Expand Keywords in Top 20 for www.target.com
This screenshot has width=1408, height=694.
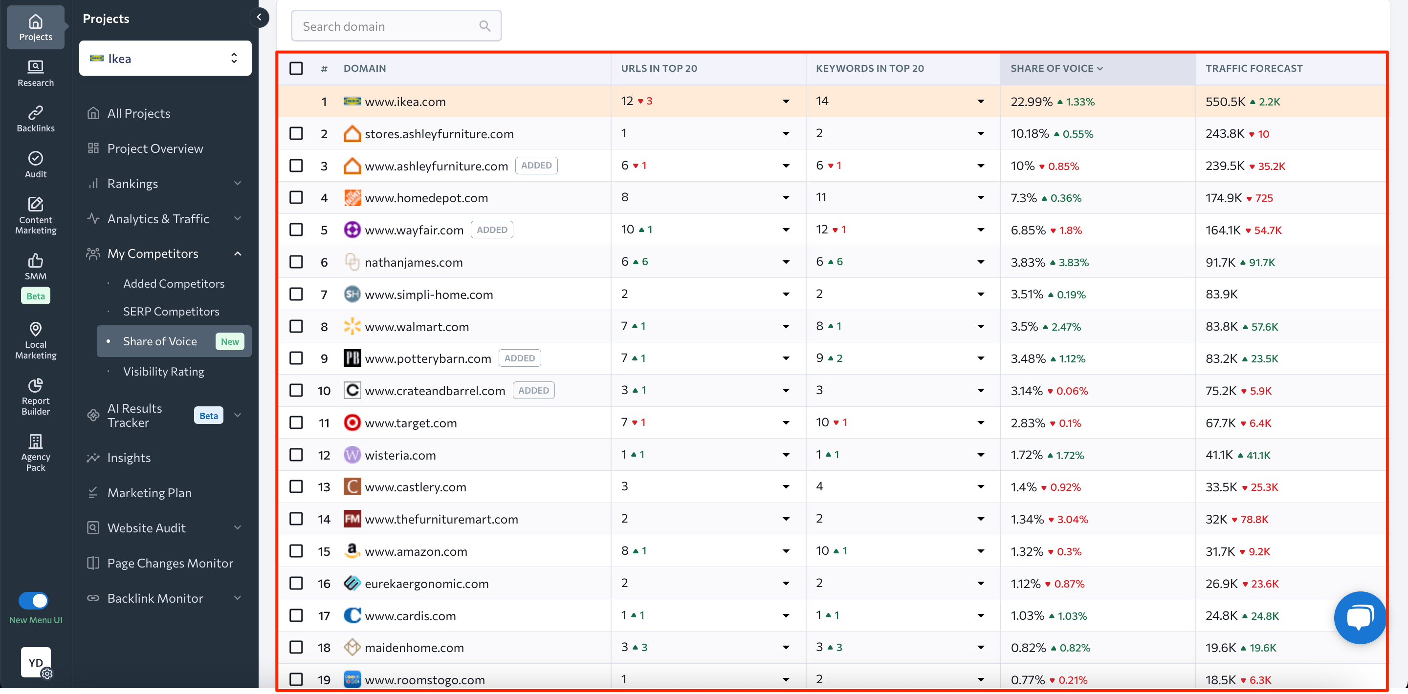pyautogui.click(x=980, y=422)
